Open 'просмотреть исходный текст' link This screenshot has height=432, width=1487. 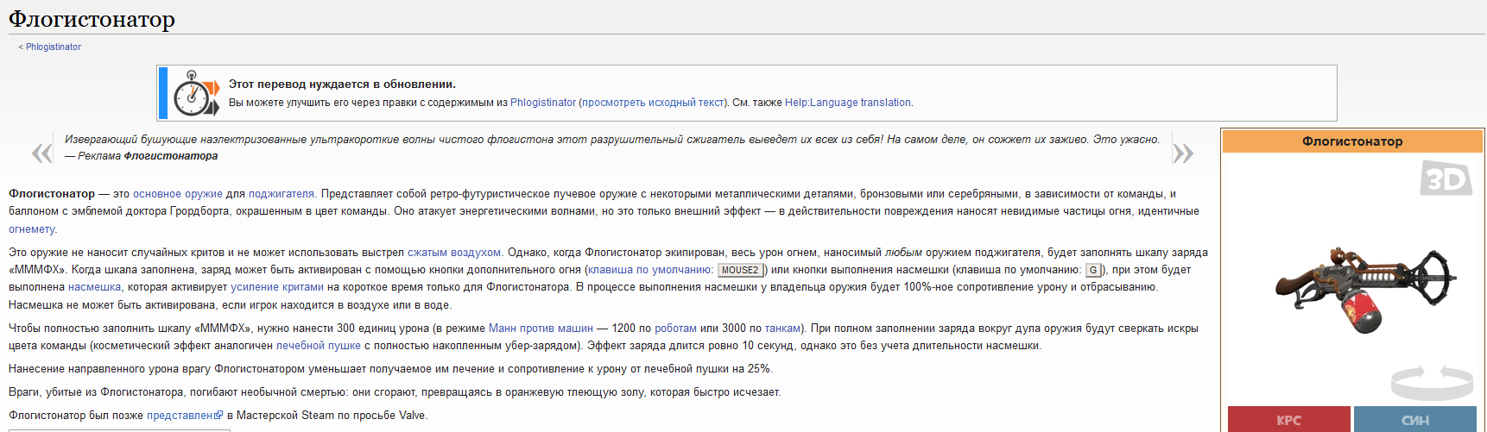coord(654,103)
